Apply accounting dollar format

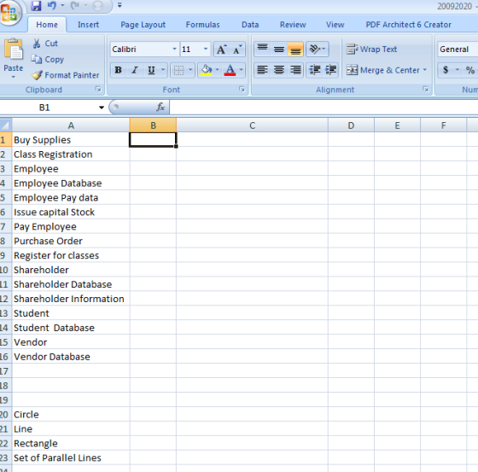(x=446, y=70)
